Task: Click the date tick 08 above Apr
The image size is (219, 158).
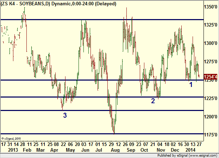Action: pos(56,144)
